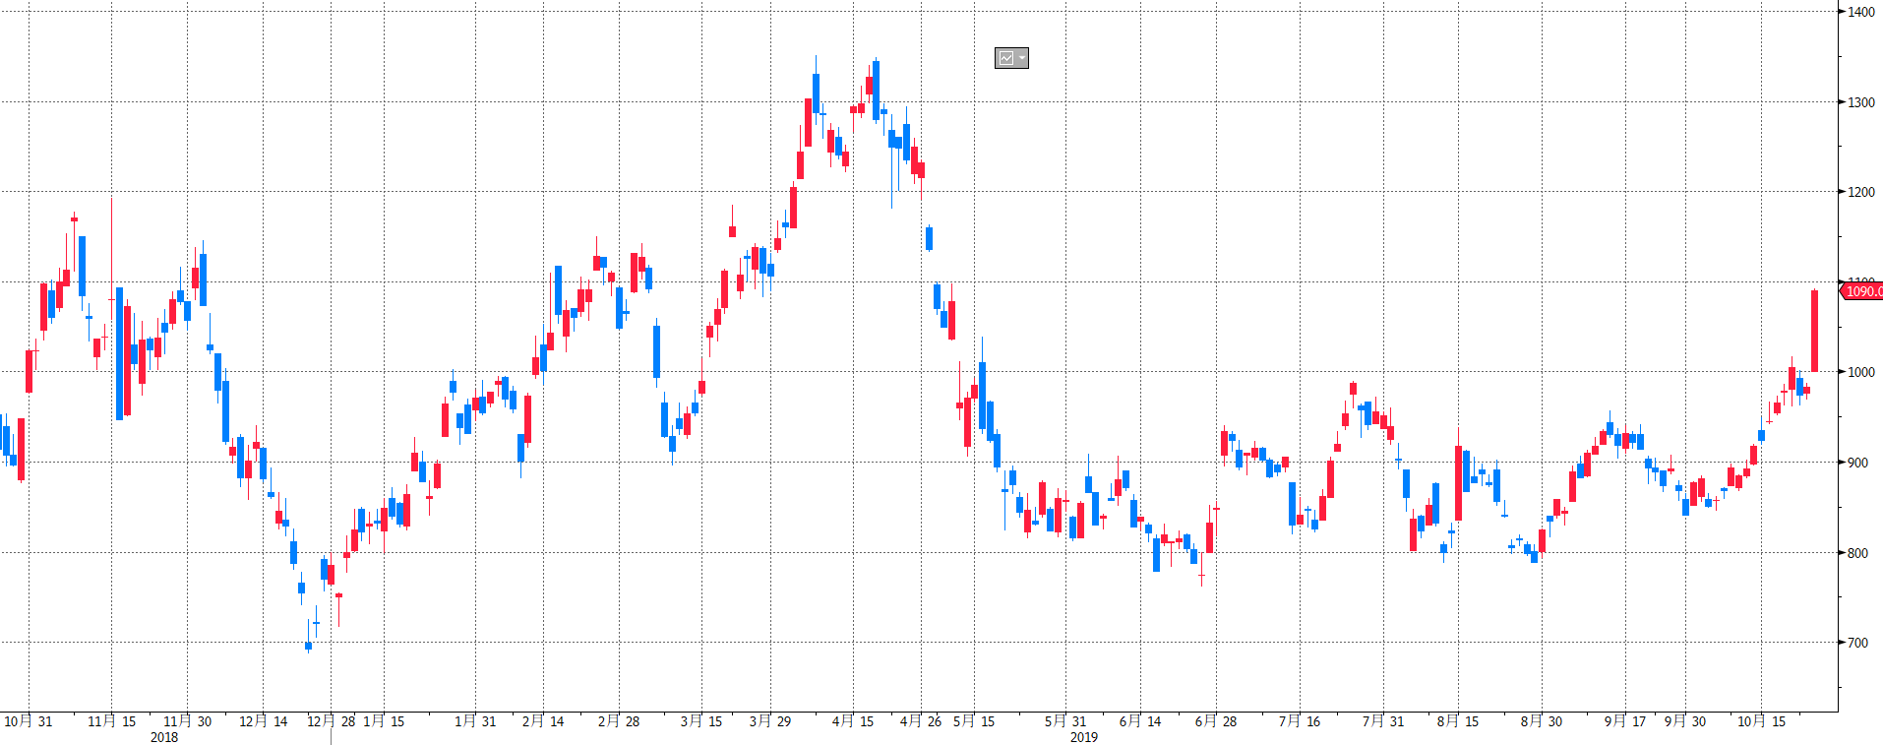This screenshot has width=1883, height=745.
Task: Click the 10月 31 date label
Action: (29, 721)
